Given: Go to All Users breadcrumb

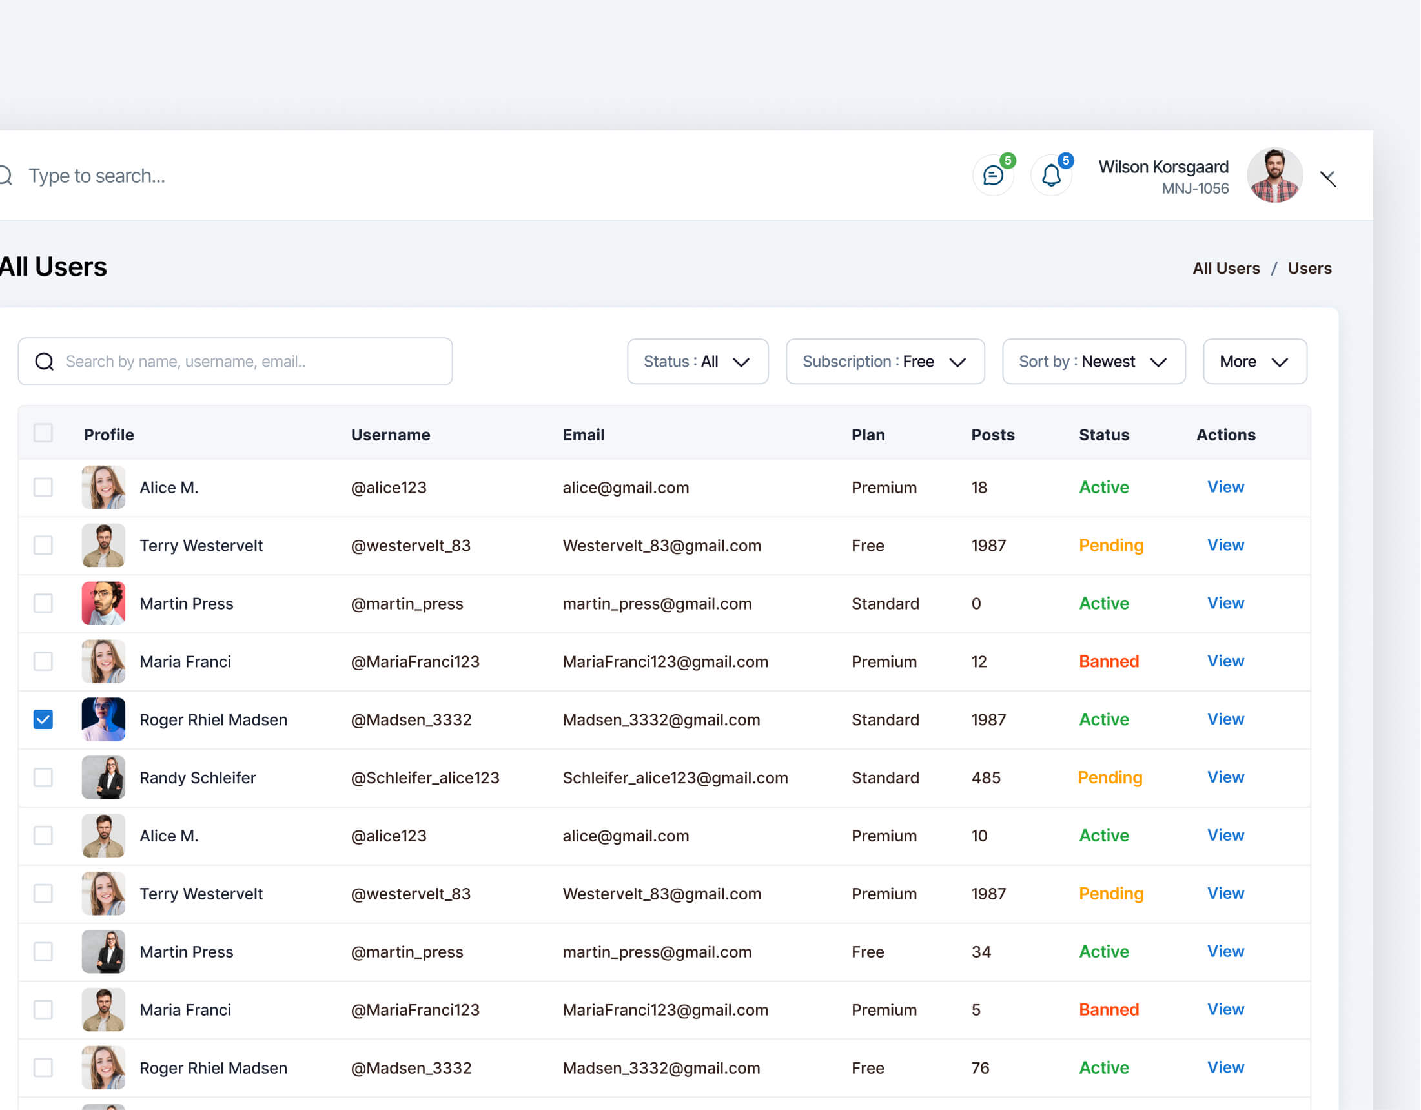Looking at the screenshot, I should [1226, 268].
